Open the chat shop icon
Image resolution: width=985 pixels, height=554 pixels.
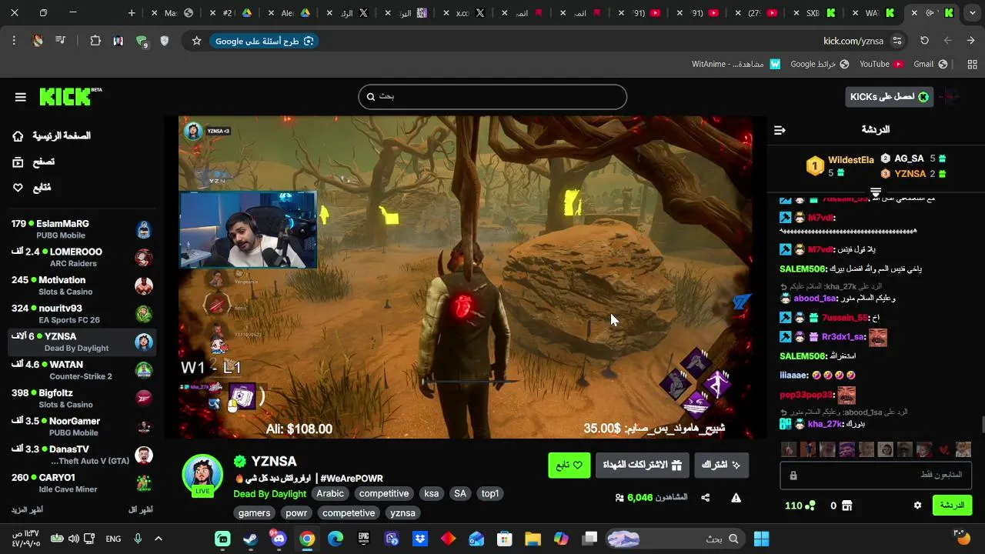(x=847, y=506)
